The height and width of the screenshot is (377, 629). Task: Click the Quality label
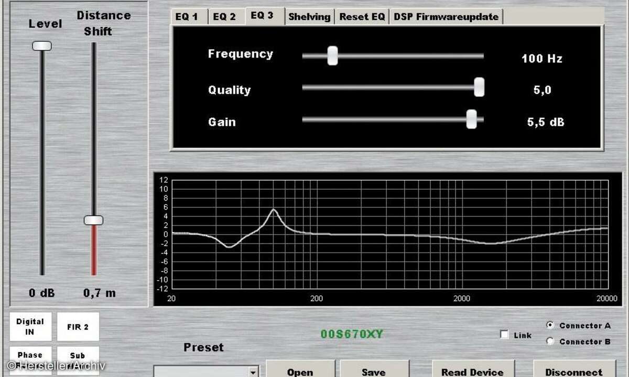pyautogui.click(x=230, y=90)
